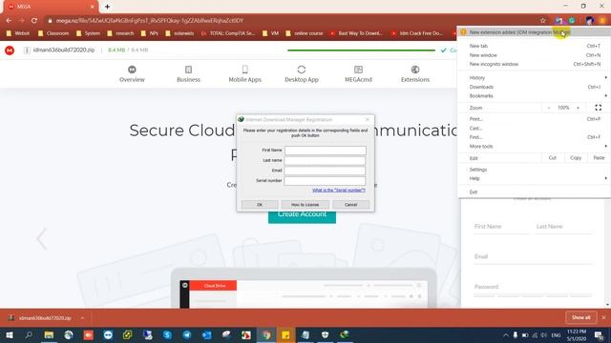Select New incognito window
Viewport: 611px width, 343px height.
[x=534, y=64]
